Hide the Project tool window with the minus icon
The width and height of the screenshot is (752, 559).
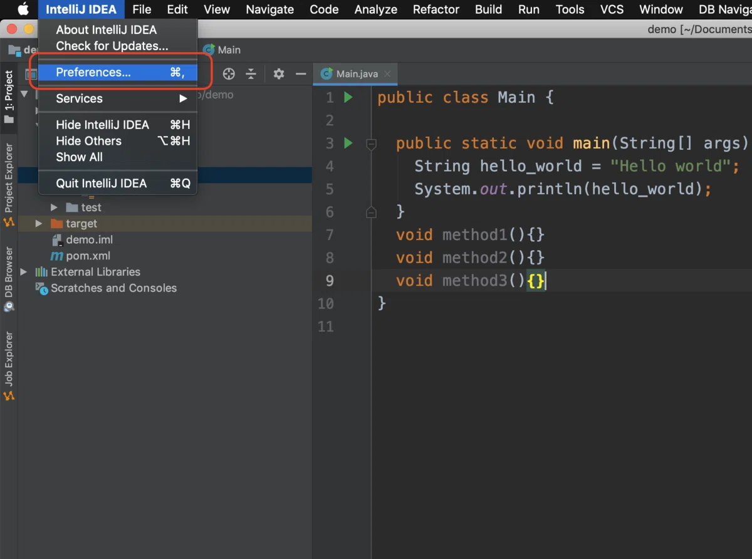[x=301, y=74]
